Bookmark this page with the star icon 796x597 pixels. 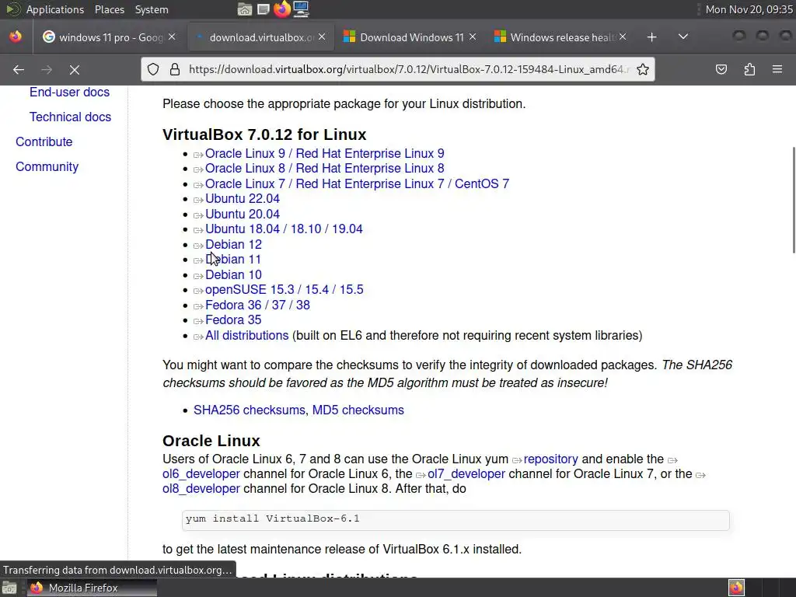(643, 69)
